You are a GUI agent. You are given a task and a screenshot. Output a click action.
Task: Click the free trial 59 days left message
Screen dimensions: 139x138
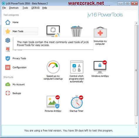coord(69,131)
